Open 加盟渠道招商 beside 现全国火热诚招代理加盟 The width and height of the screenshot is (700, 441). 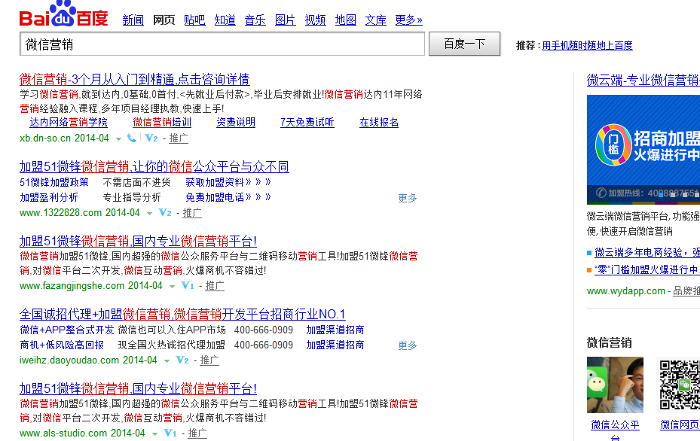pos(335,345)
